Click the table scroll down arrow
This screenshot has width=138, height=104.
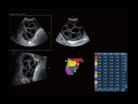[x=126, y=87]
